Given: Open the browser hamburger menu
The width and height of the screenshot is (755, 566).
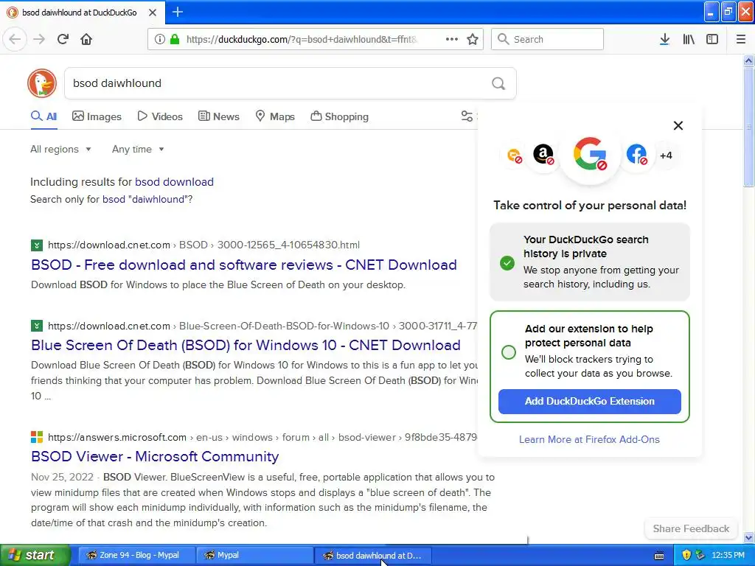Looking at the screenshot, I should 741,39.
